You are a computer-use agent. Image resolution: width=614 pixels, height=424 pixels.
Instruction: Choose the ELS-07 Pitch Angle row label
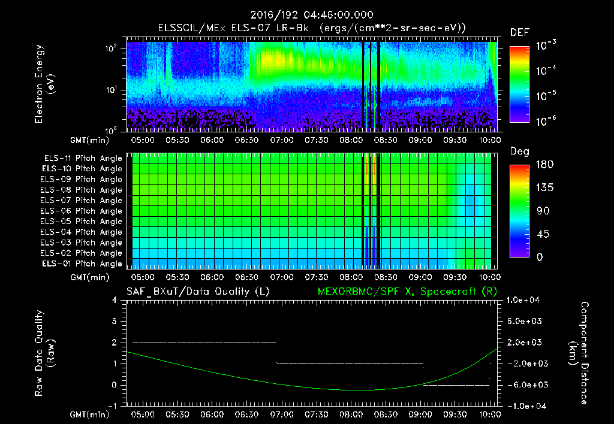[82, 200]
